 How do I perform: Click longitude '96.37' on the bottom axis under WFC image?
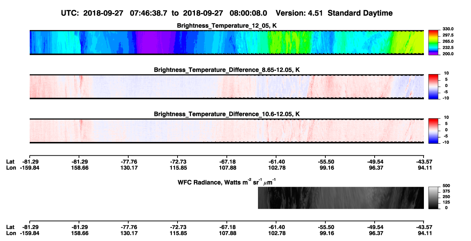coord(375,233)
